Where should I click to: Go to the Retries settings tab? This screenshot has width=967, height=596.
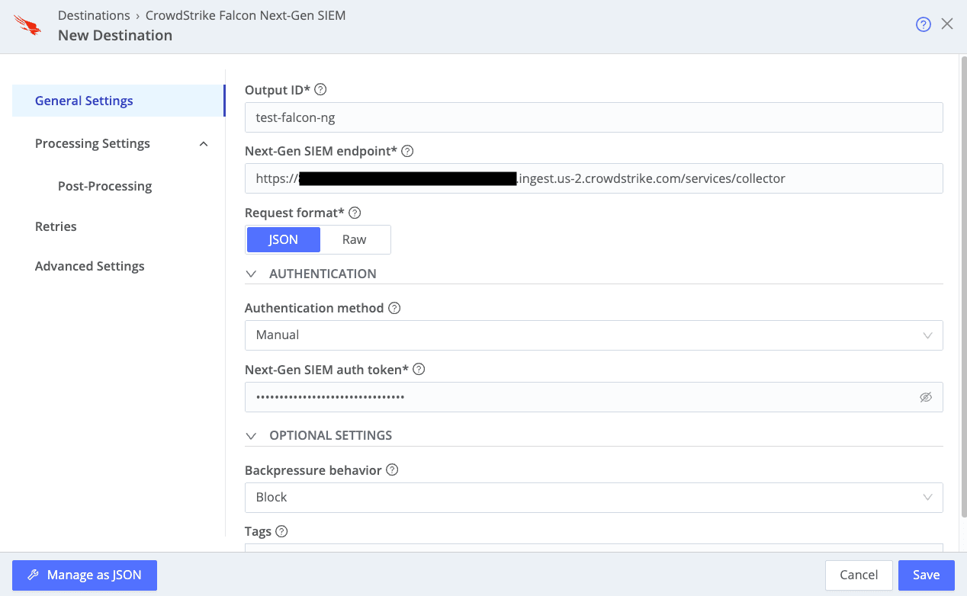56,226
